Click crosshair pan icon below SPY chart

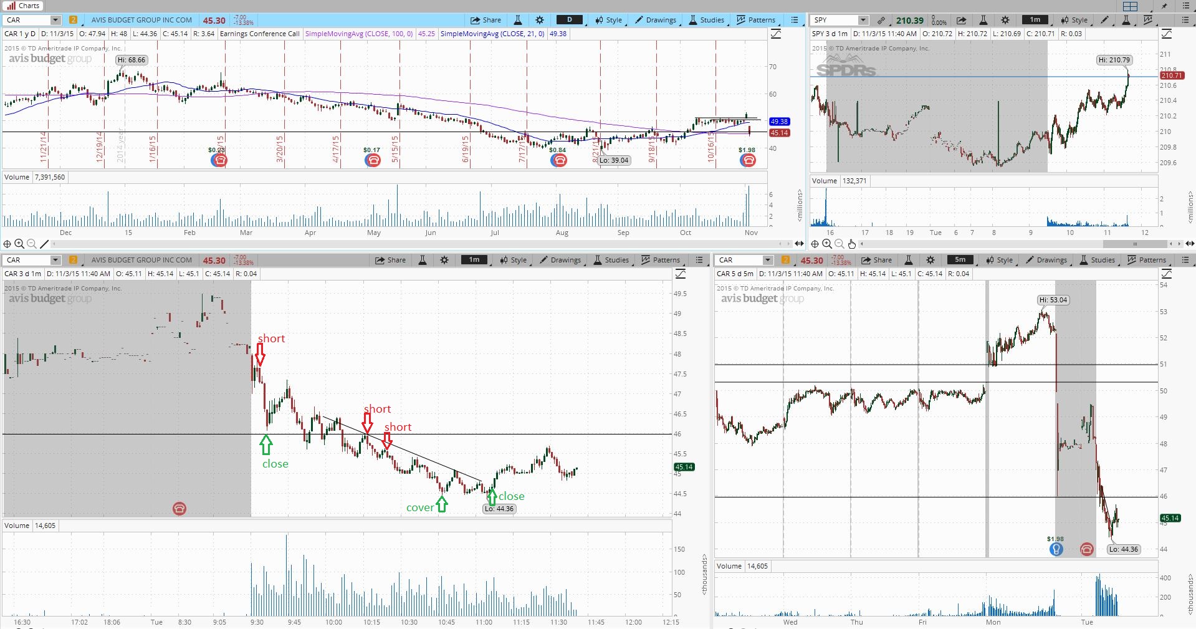tap(815, 244)
